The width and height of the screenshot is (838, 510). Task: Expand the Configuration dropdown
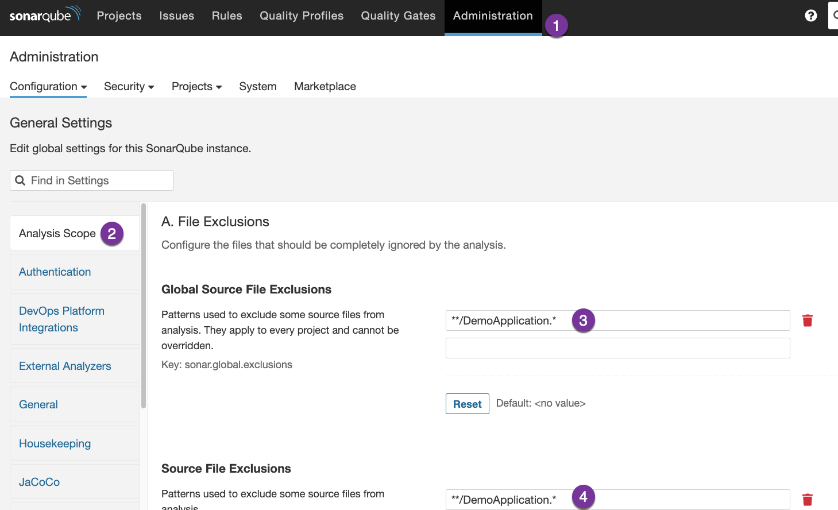click(48, 86)
